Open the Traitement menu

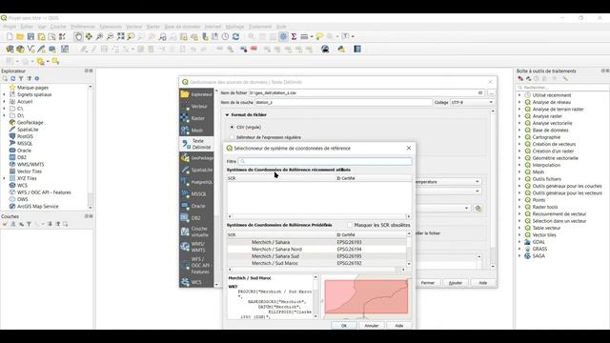click(x=260, y=27)
